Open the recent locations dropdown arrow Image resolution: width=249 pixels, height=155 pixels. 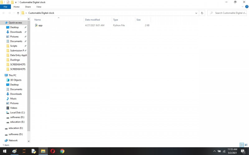tap(14, 13)
